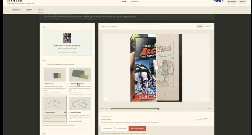Open the PLAN section

pyautogui.click(x=124, y=2)
